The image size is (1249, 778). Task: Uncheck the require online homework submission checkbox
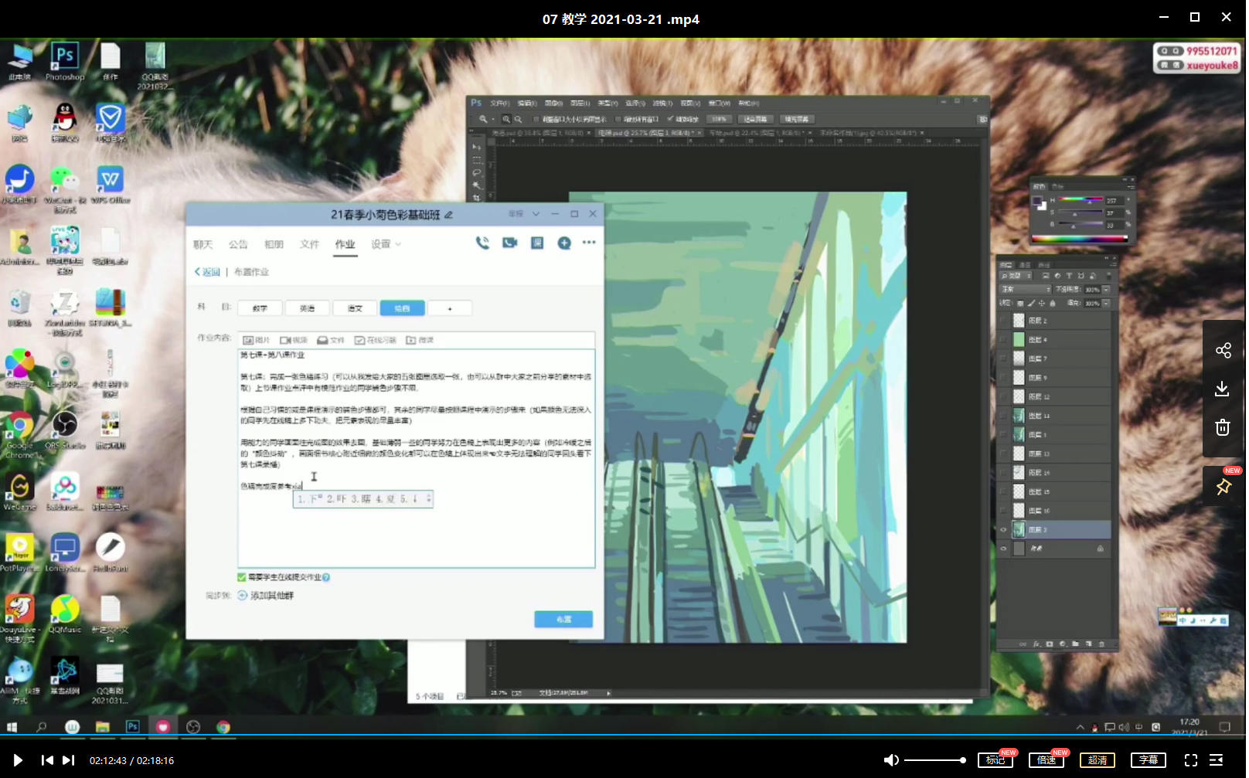[242, 577]
